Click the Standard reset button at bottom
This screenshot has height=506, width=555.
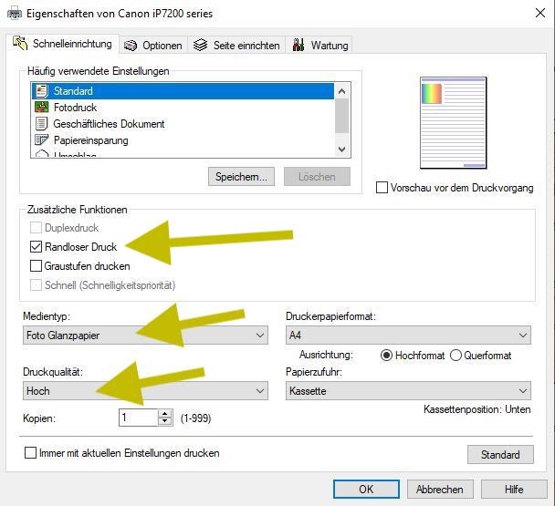point(500,454)
